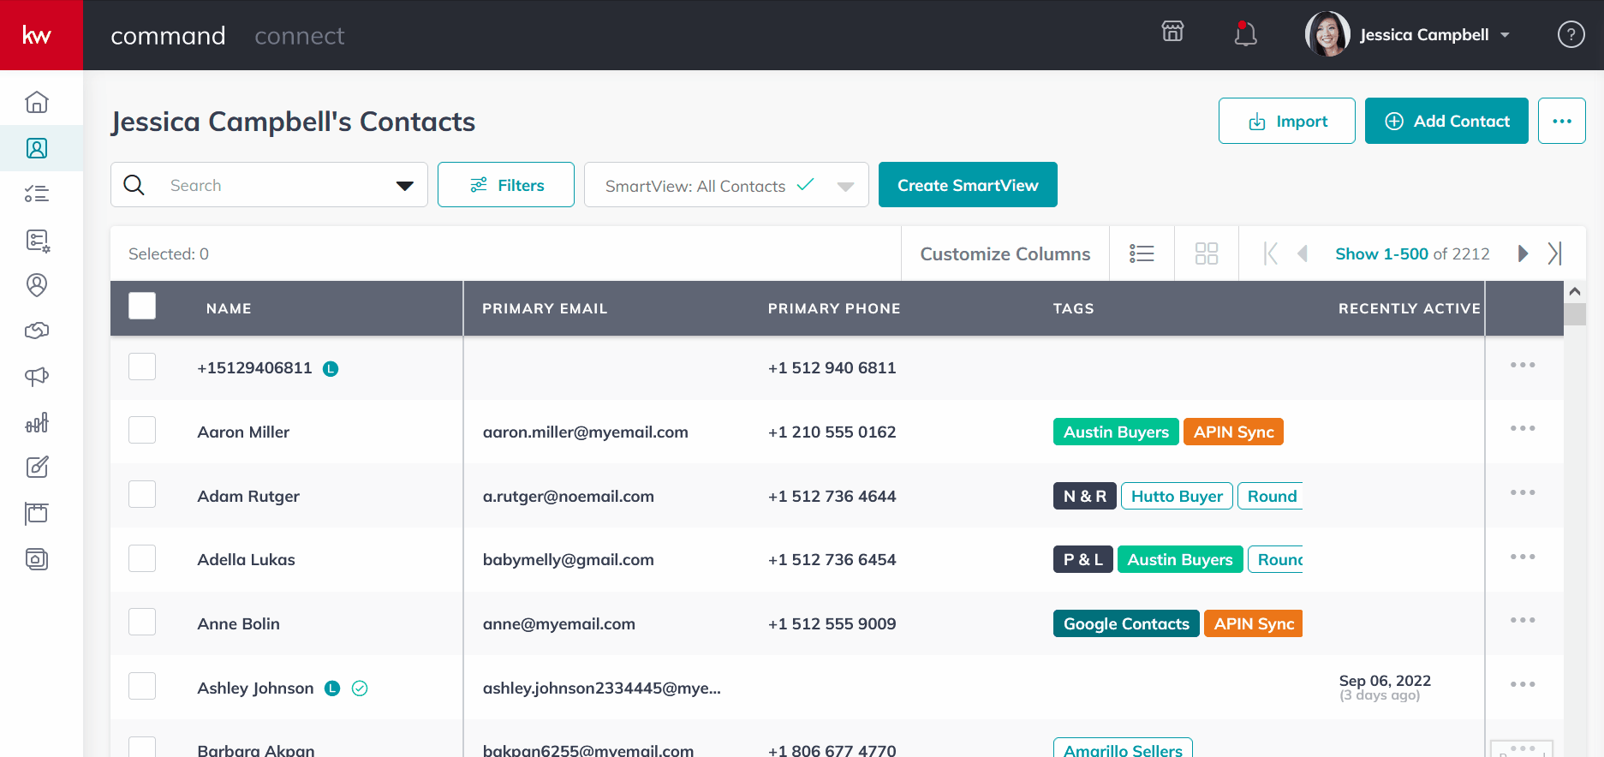
Task: Check the box for Adam Rutger
Action: [x=142, y=494]
